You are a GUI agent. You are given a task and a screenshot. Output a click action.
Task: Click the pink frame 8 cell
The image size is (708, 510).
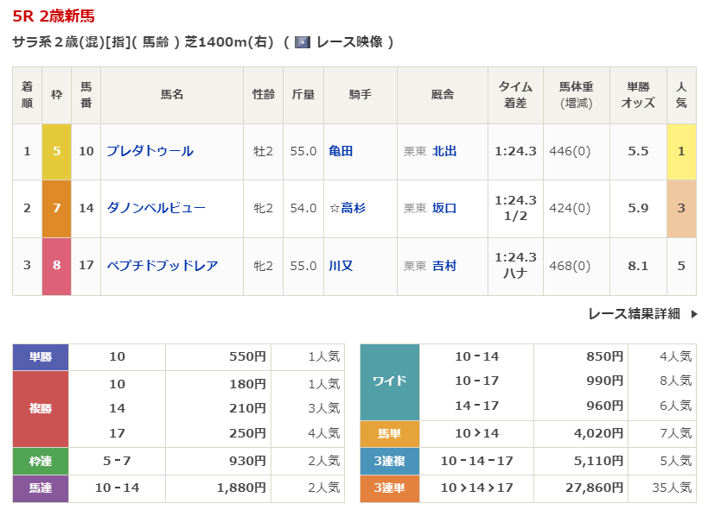(x=56, y=266)
